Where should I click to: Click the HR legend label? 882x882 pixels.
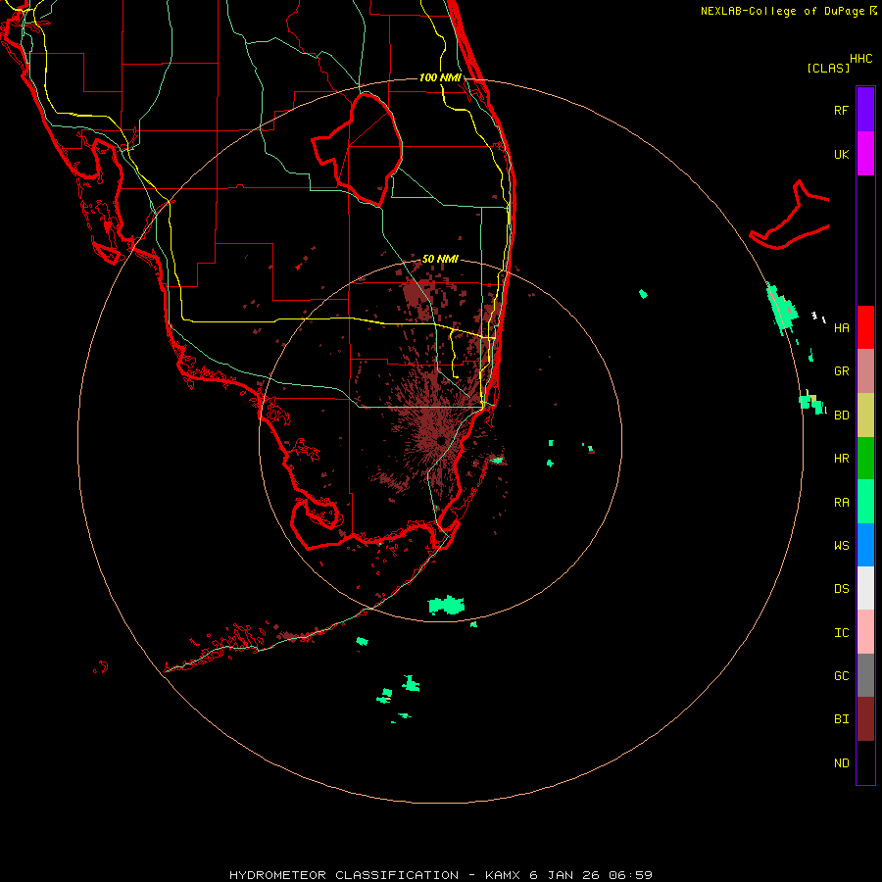click(841, 459)
